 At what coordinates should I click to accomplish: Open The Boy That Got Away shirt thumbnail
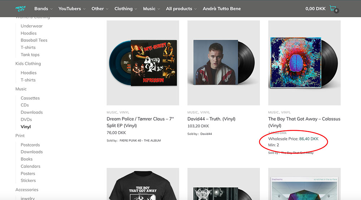click(x=143, y=184)
